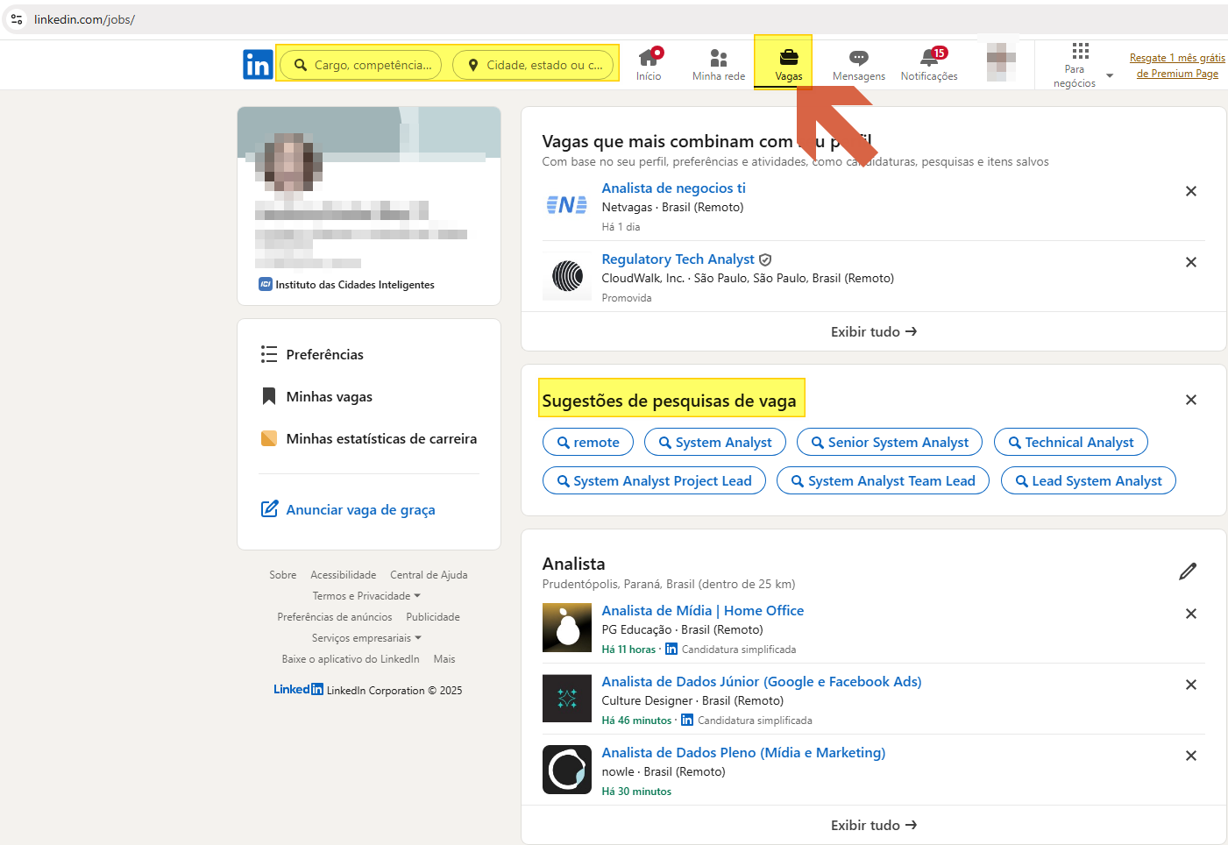Click the linkedin.com/jobs address bar

(614, 19)
